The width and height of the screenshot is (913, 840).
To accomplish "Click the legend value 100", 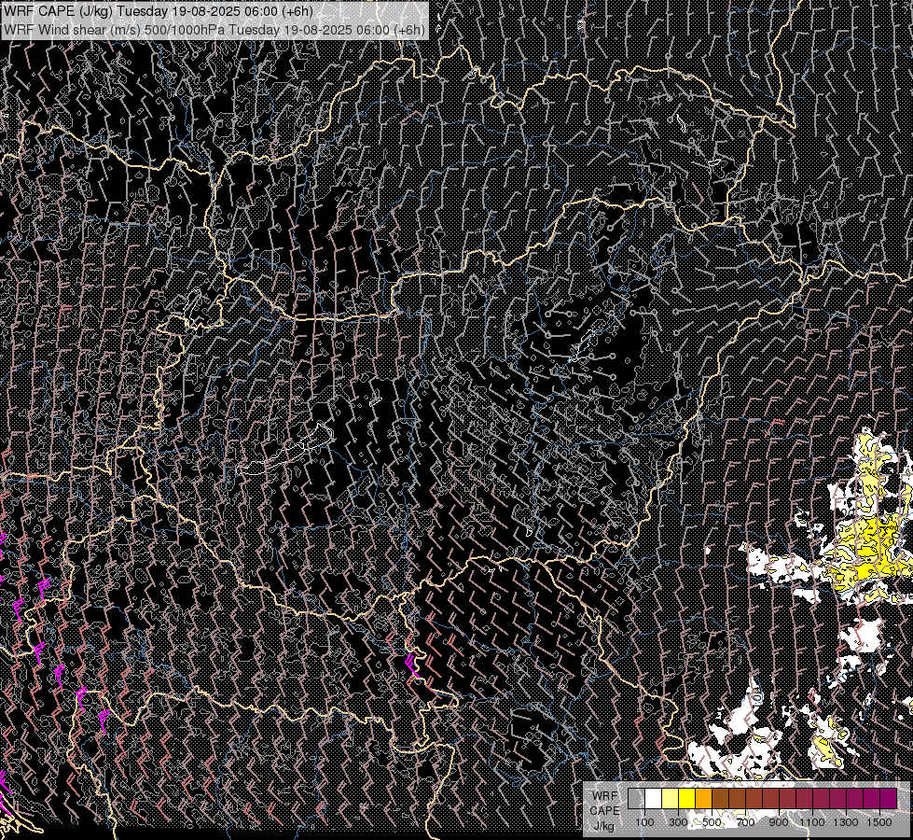I will coord(644,822).
